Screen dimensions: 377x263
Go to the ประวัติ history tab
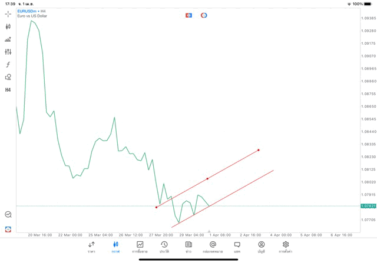[x=164, y=247]
